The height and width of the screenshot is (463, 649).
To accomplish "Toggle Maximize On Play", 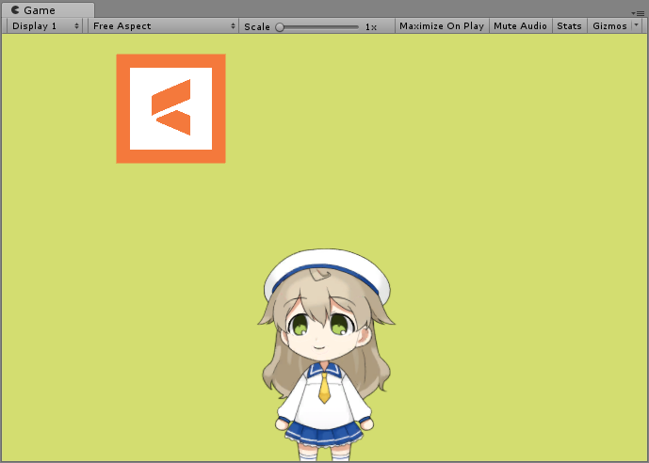I will pyautogui.click(x=442, y=26).
